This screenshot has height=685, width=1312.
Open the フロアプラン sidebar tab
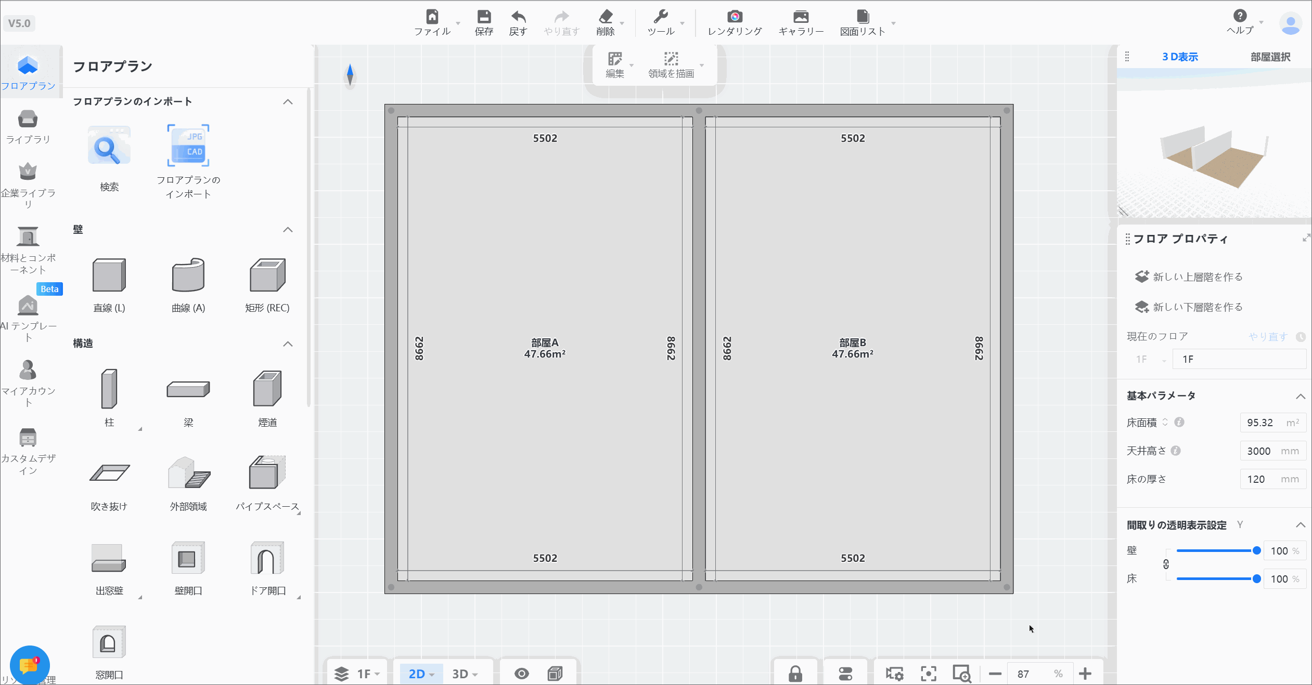(x=28, y=72)
